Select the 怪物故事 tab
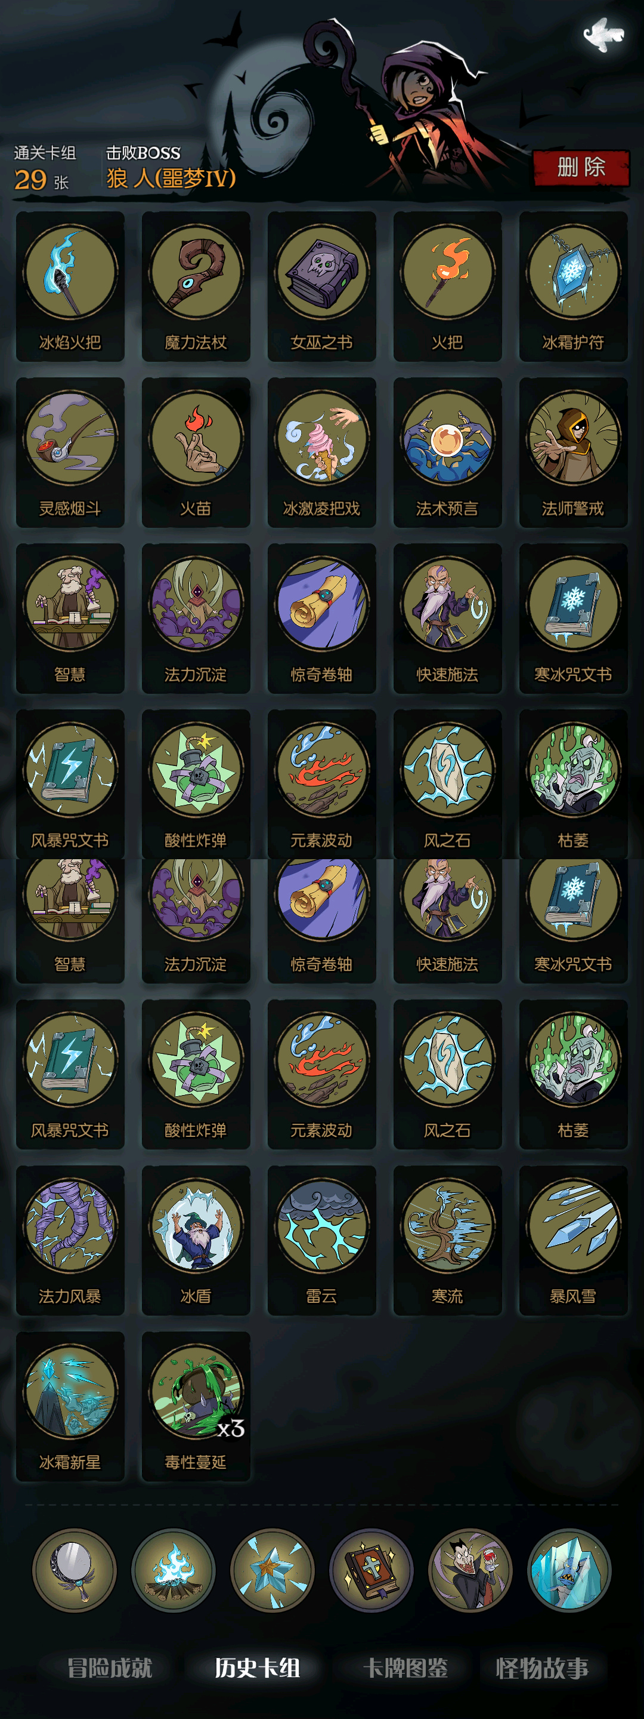Image resolution: width=644 pixels, height=1719 pixels. coord(542,1668)
